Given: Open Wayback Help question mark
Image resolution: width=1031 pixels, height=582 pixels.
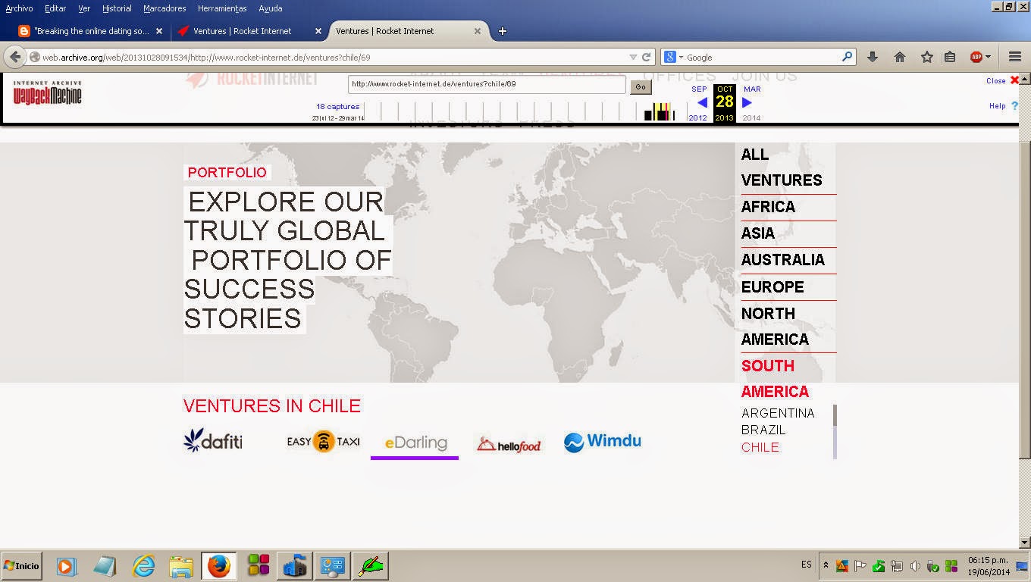Looking at the screenshot, I should pos(1014,106).
